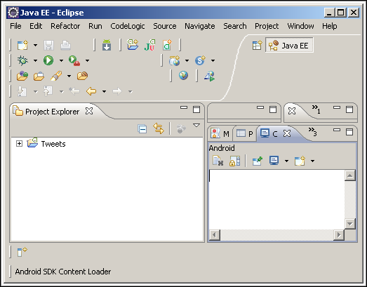Viewport: 367px width, 287px height.
Task: Open the CodeLogic menu
Action: tap(128, 26)
